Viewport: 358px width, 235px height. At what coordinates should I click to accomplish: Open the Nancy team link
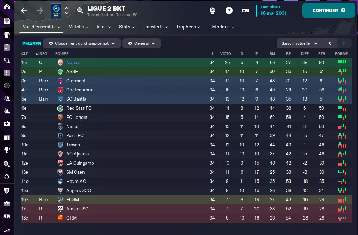(x=73, y=62)
